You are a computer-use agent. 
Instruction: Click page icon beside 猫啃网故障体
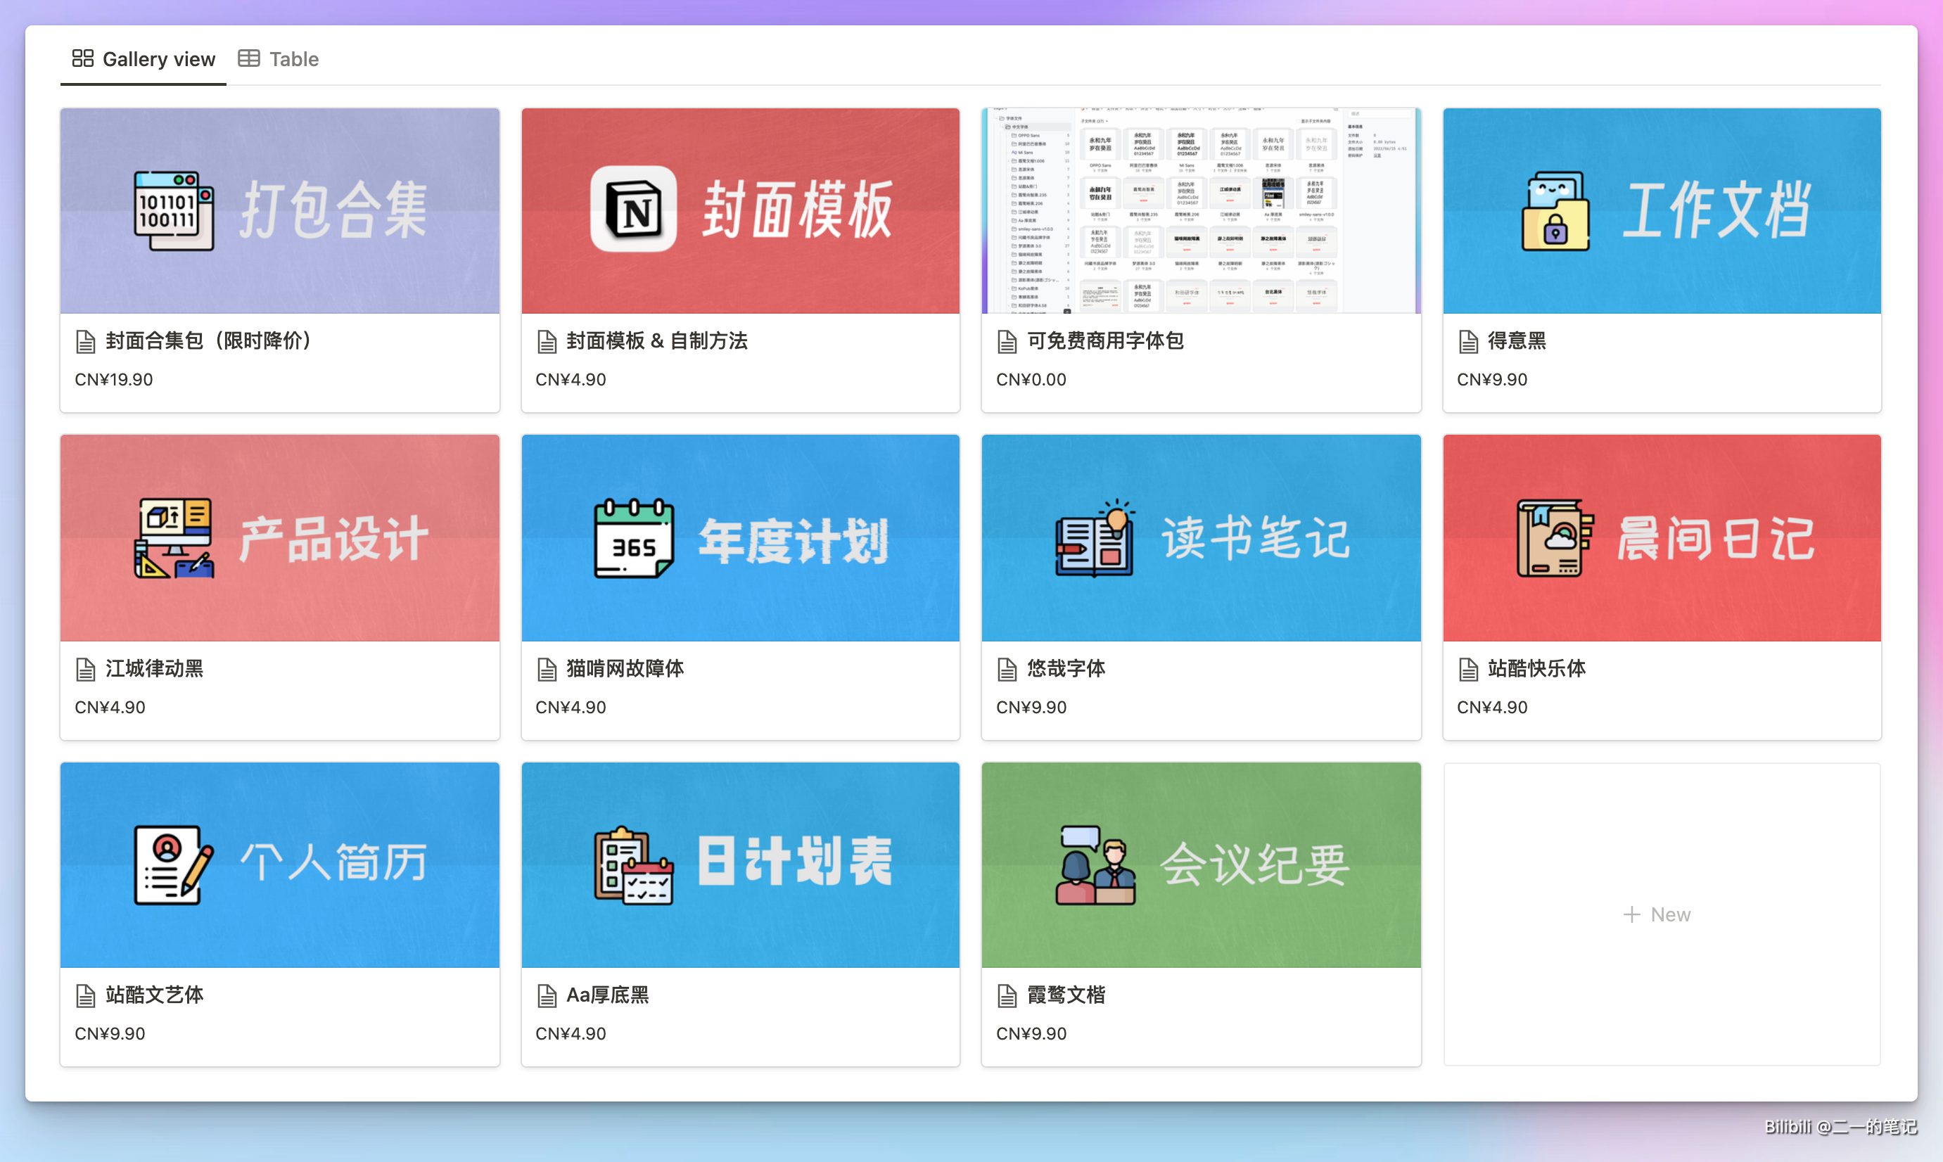coord(547,669)
